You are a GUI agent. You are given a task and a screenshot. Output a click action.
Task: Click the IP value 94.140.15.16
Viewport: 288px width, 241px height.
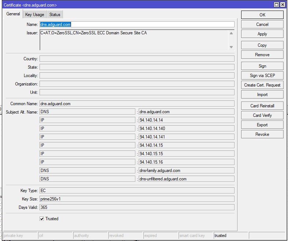click(186, 162)
